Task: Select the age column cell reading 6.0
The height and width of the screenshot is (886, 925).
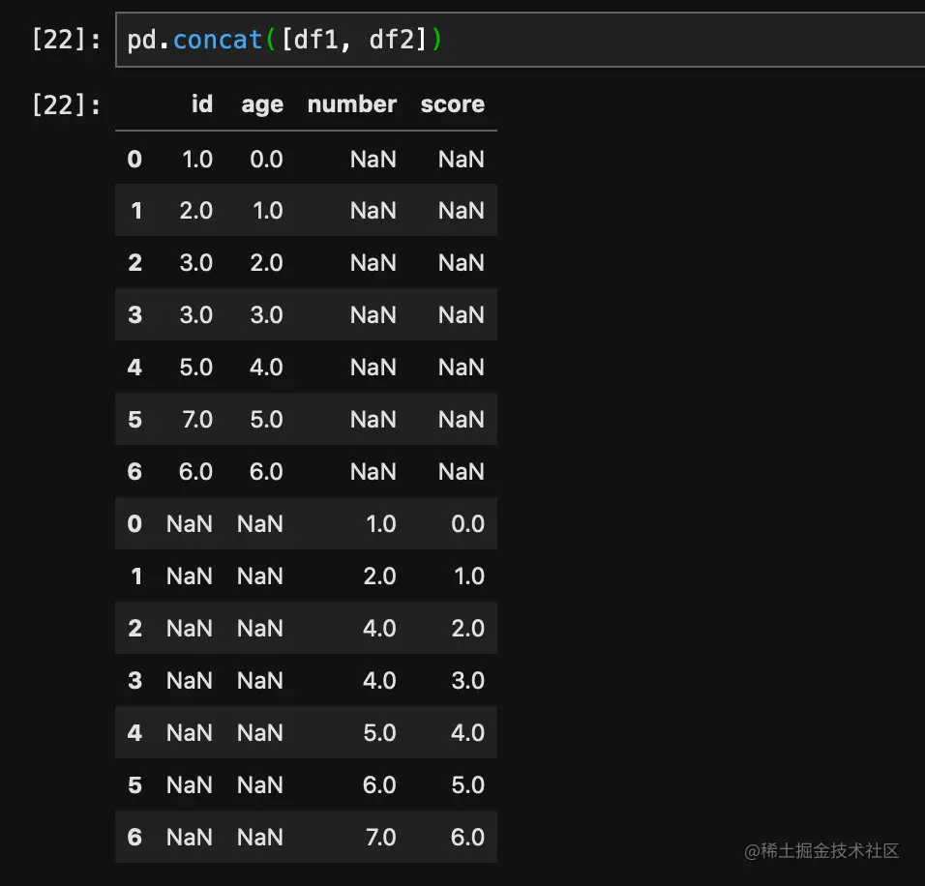Action: coord(266,471)
